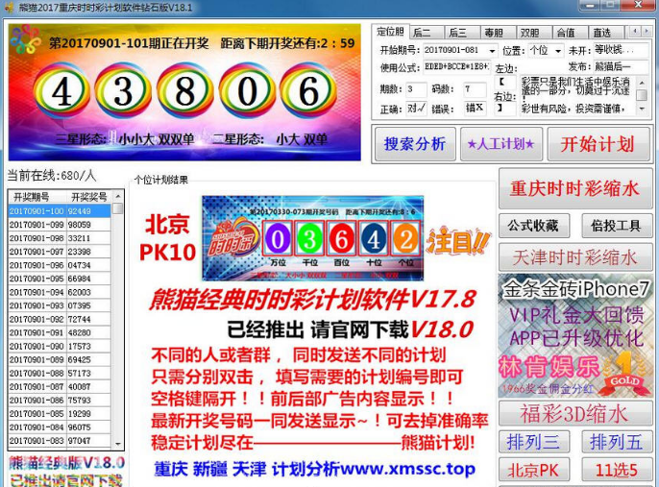
Task: Switch to the 定位胆 tab
Action: tap(390, 31)
